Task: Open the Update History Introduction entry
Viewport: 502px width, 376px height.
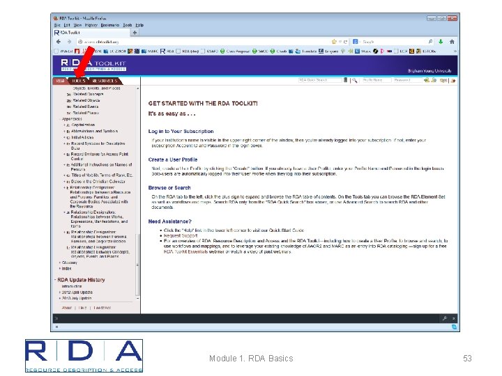Action: (x=72, y=286)
